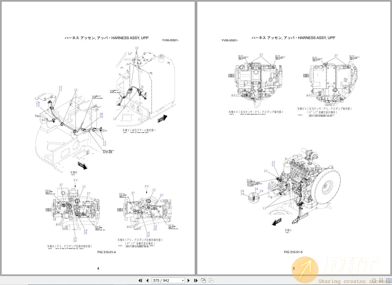Switch to continuous page view mode

coord(381,281)
